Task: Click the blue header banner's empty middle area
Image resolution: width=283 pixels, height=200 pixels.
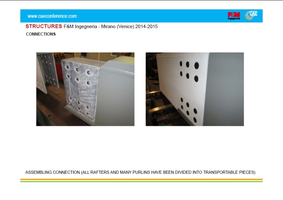Action: point(150,16)
